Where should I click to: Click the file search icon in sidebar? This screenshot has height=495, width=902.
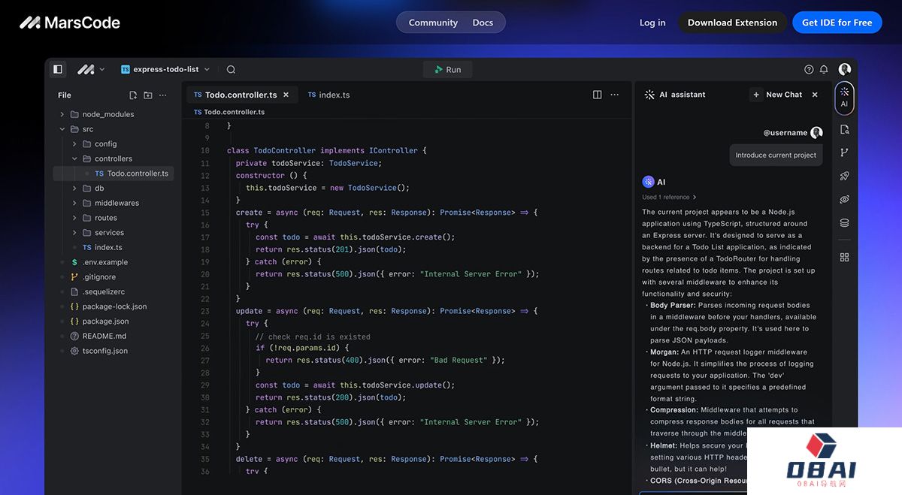(844, 129)
